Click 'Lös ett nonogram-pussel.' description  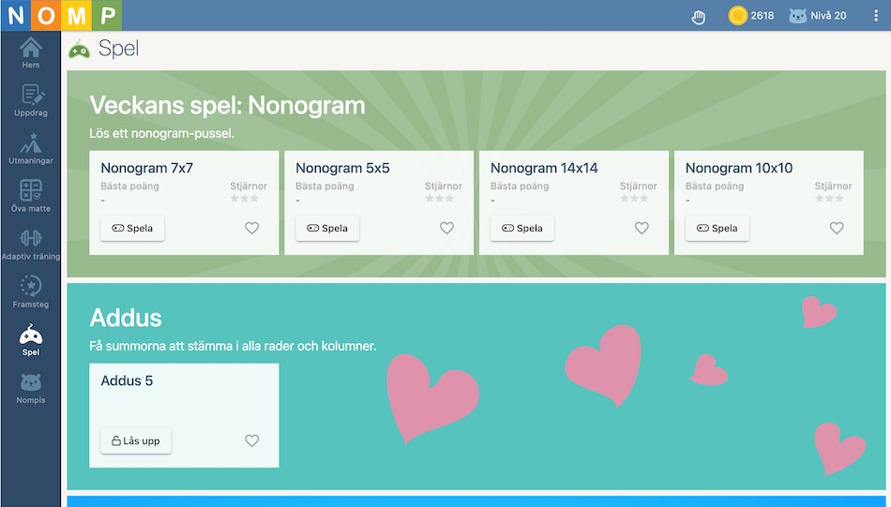click(162, 133)
